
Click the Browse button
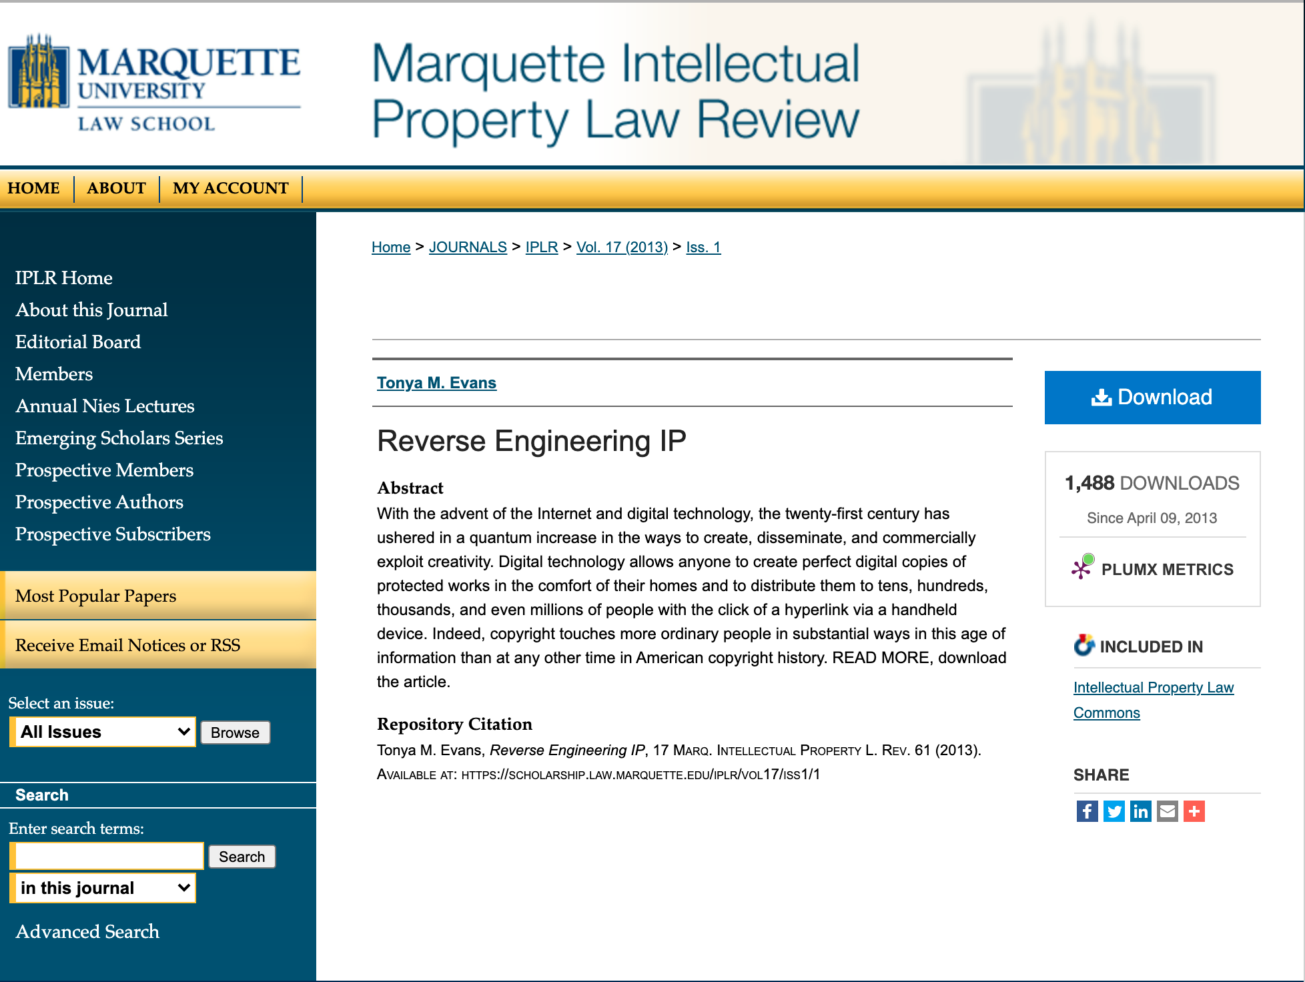(235, 732)
